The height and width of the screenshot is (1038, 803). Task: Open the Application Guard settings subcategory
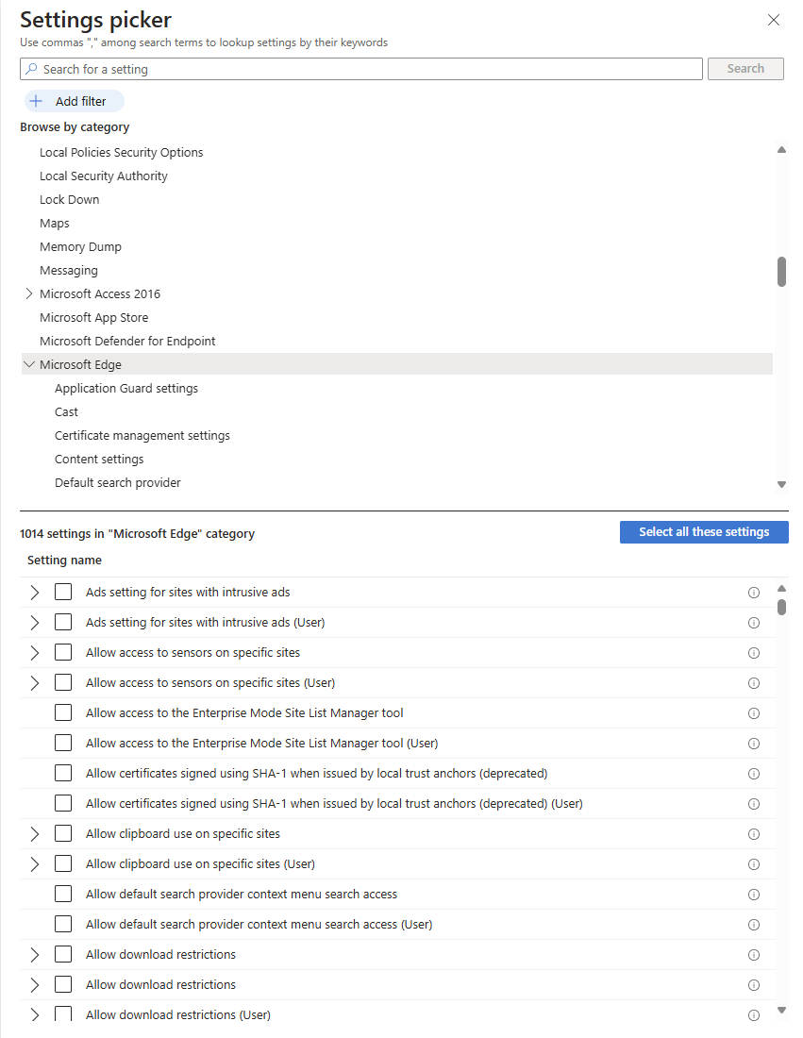pyautogui.click(x=126, y=388)
